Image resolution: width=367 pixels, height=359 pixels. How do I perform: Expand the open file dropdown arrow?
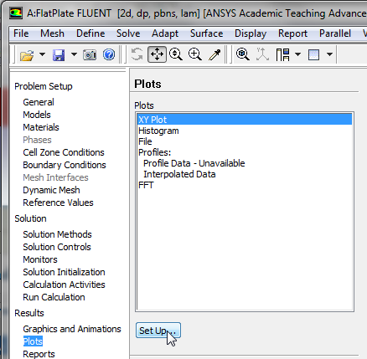[42, 54]
